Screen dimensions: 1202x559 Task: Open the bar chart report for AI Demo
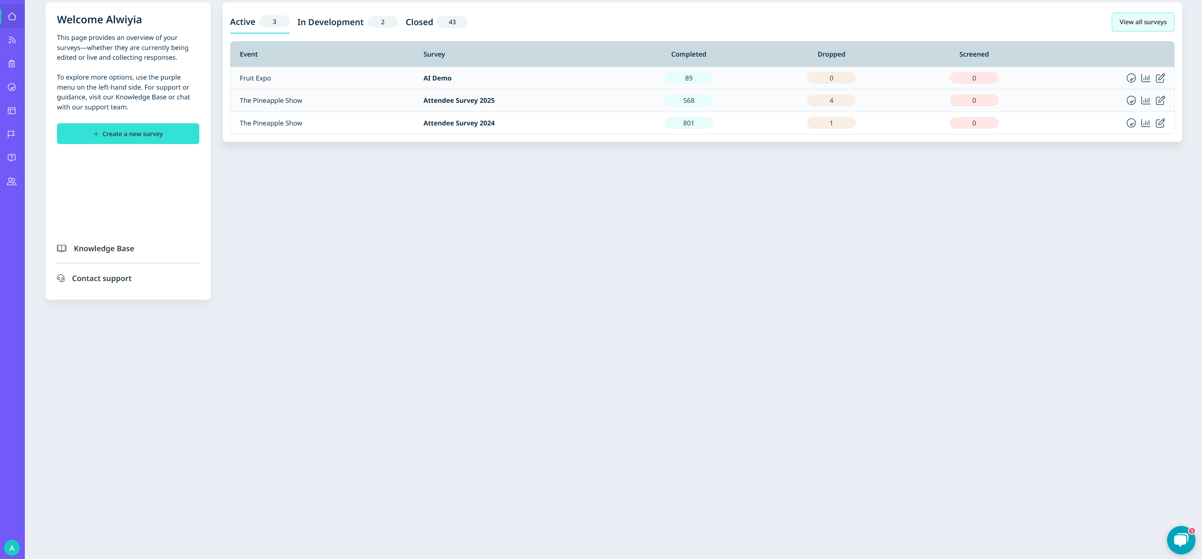coord(1145,78)
